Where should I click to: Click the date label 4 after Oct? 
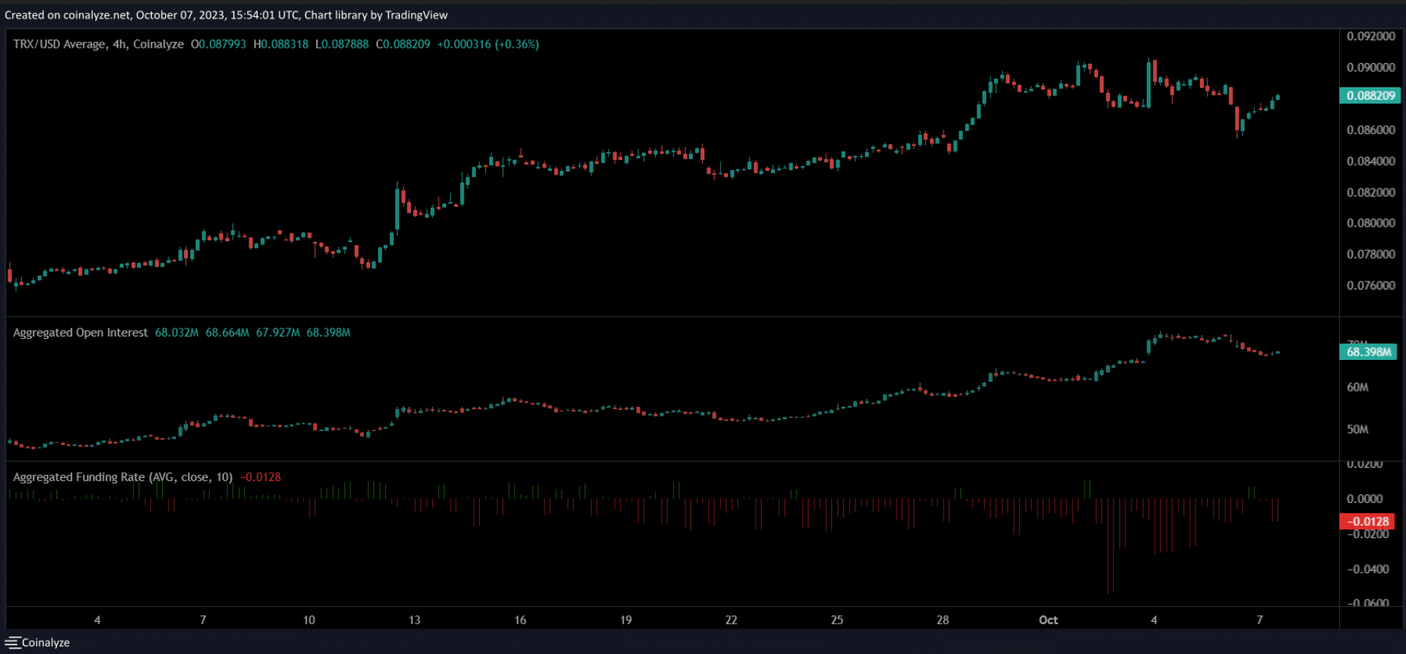[x=1154, y=620]
